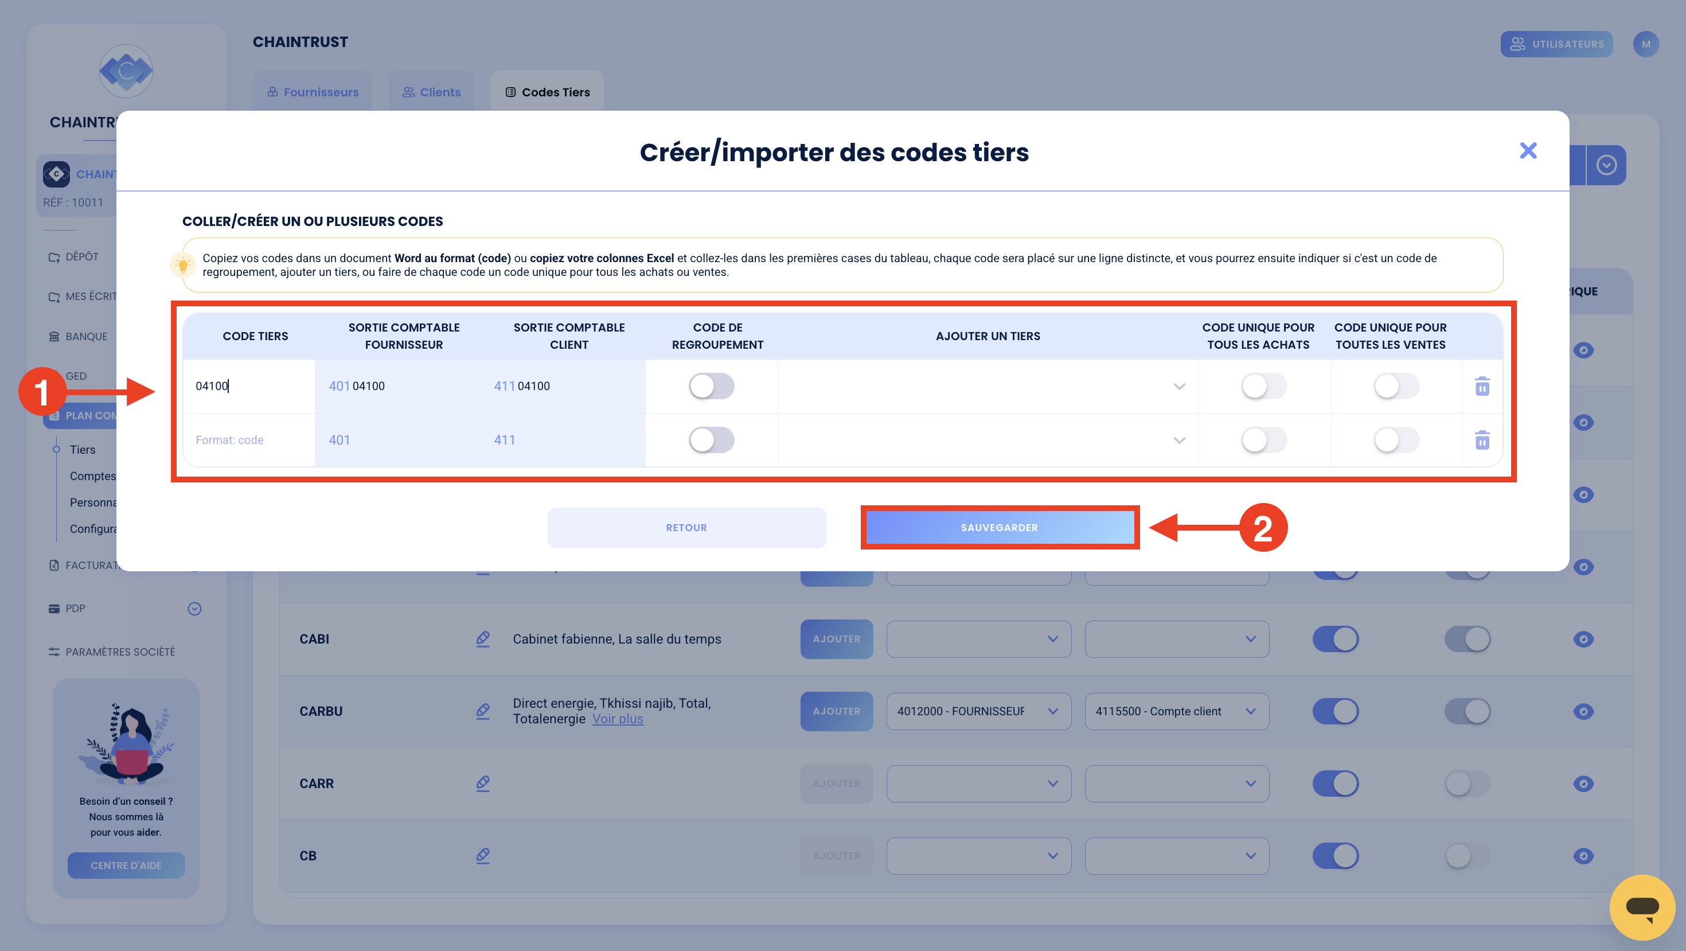Select Tiers under Plan comptable
Viewport: 1686px width, 951px height.
tap(83, 449)
